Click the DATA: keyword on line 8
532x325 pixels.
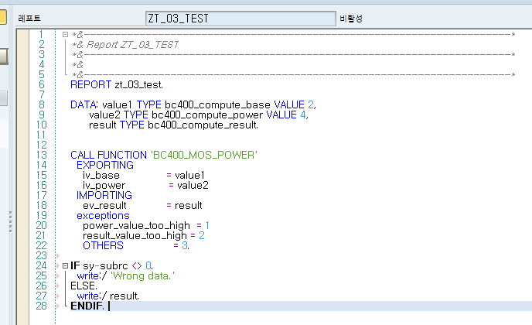[84, 104]
